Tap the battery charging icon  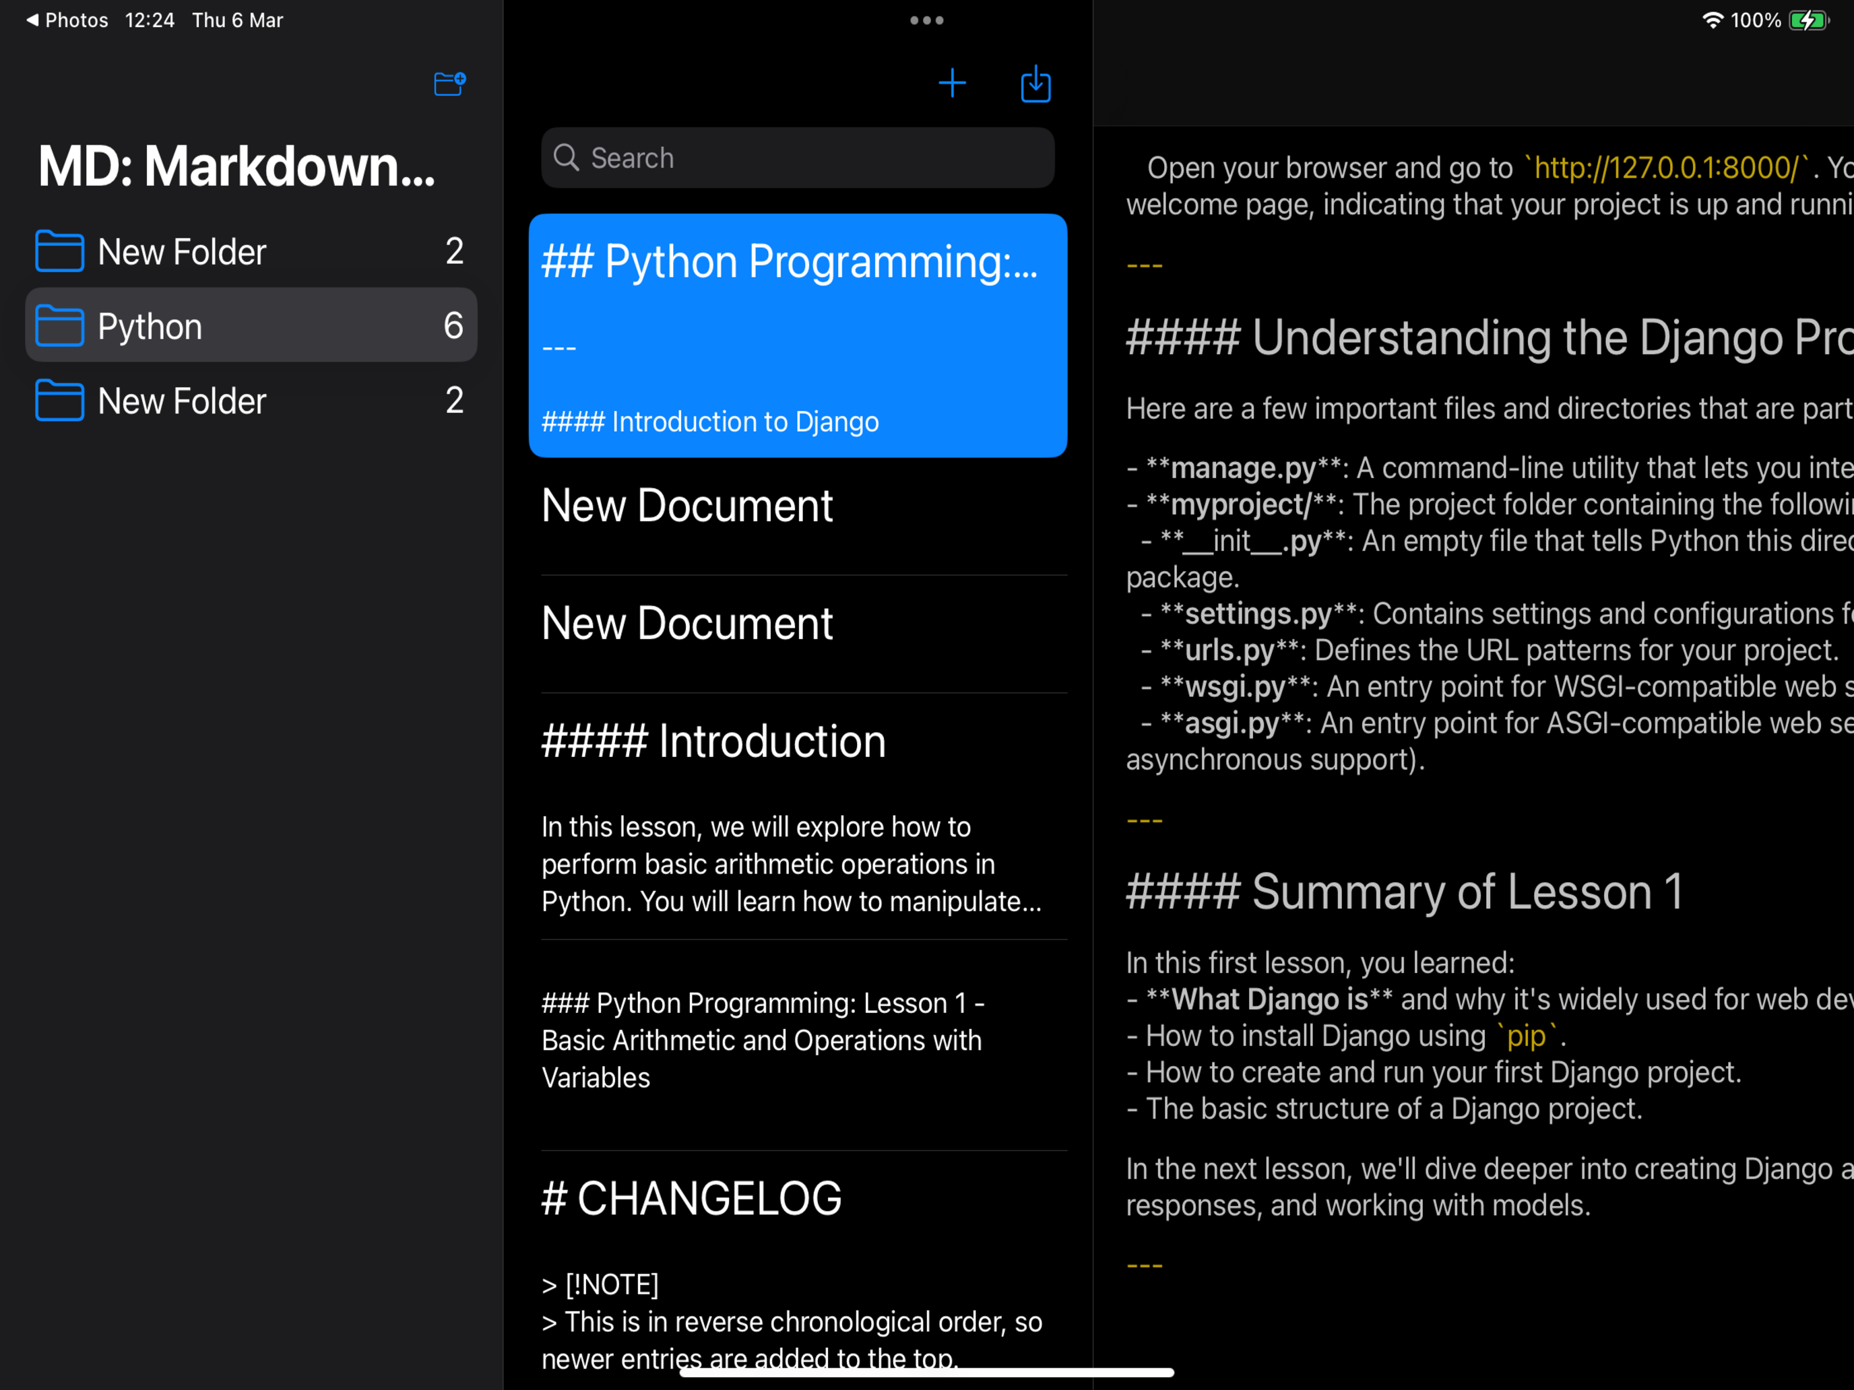tap(1809, 20)
